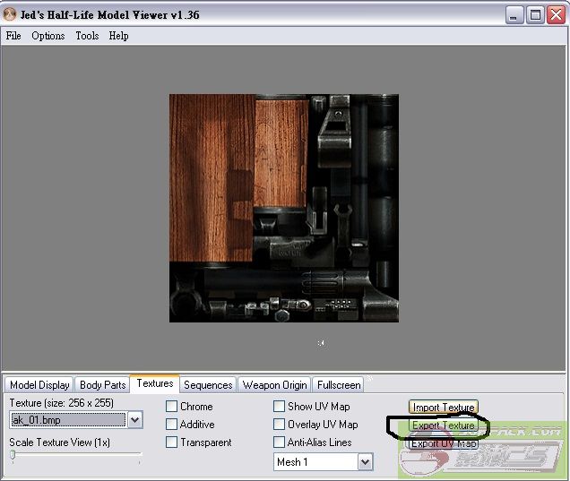Open the Options menu
Image resolution: width=570 pixels, height=481 pixels.
[x=48, y=36]
